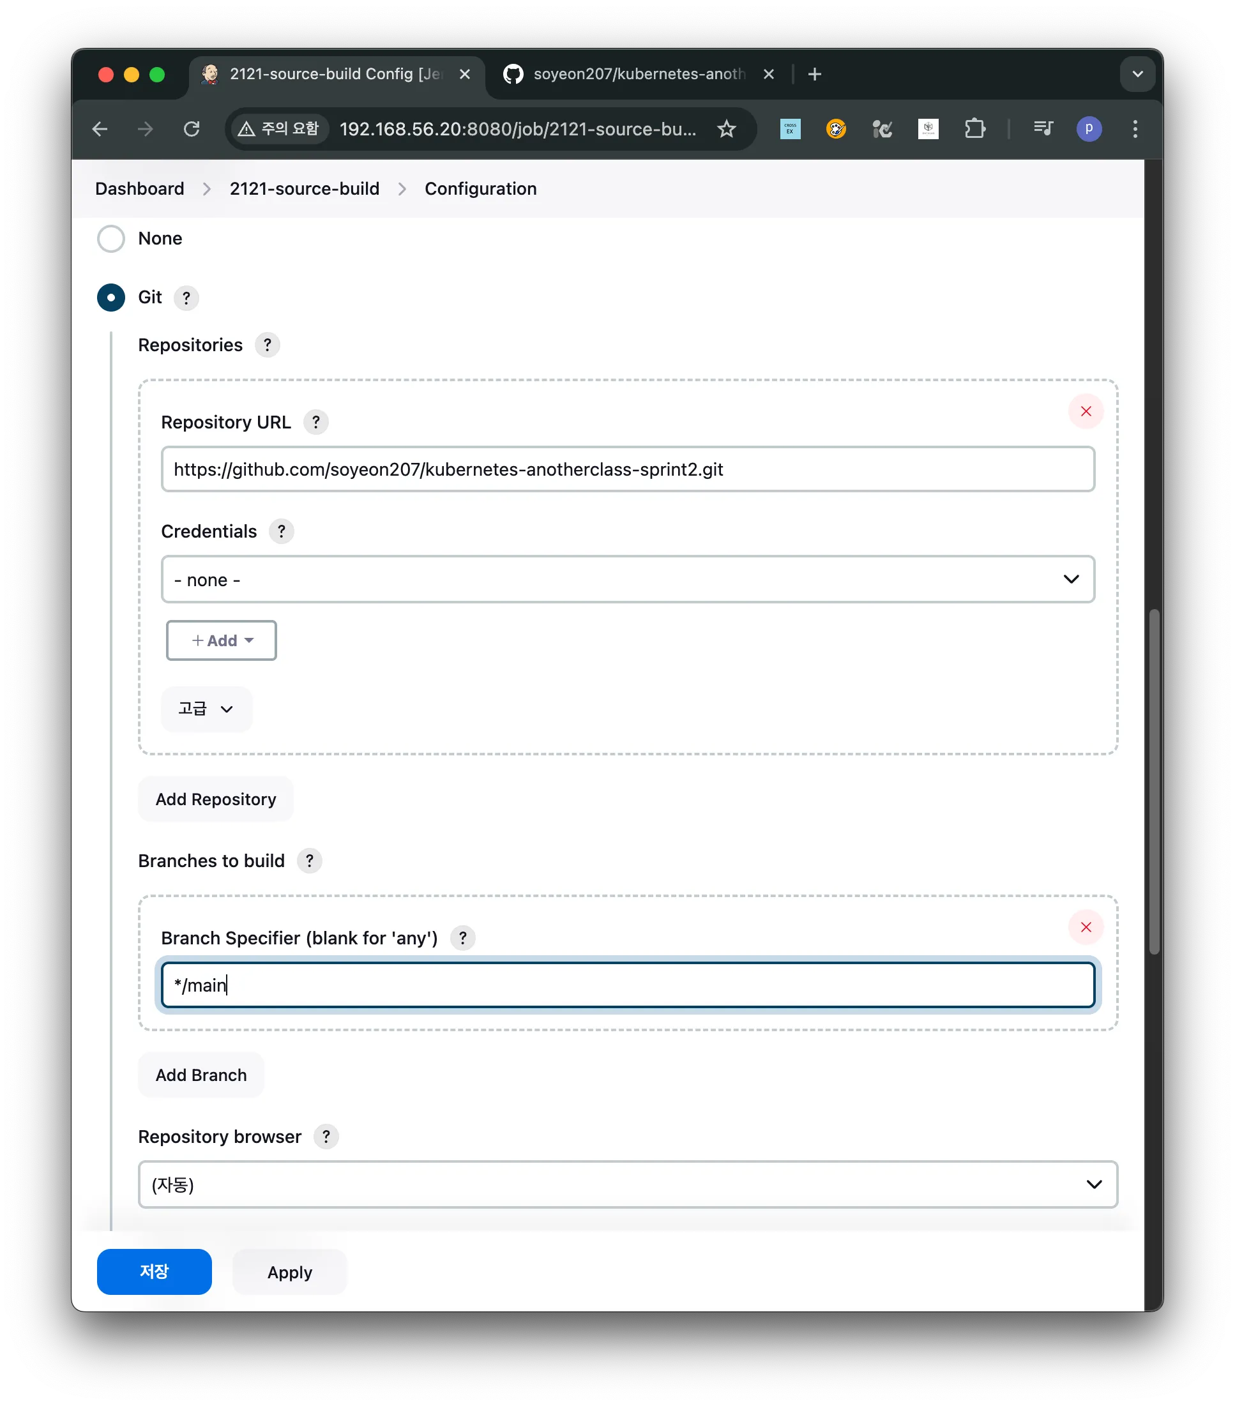Viewport: 1235px width, 1406px height.
Task: Remove the repository with red X
Action: 1085,411
